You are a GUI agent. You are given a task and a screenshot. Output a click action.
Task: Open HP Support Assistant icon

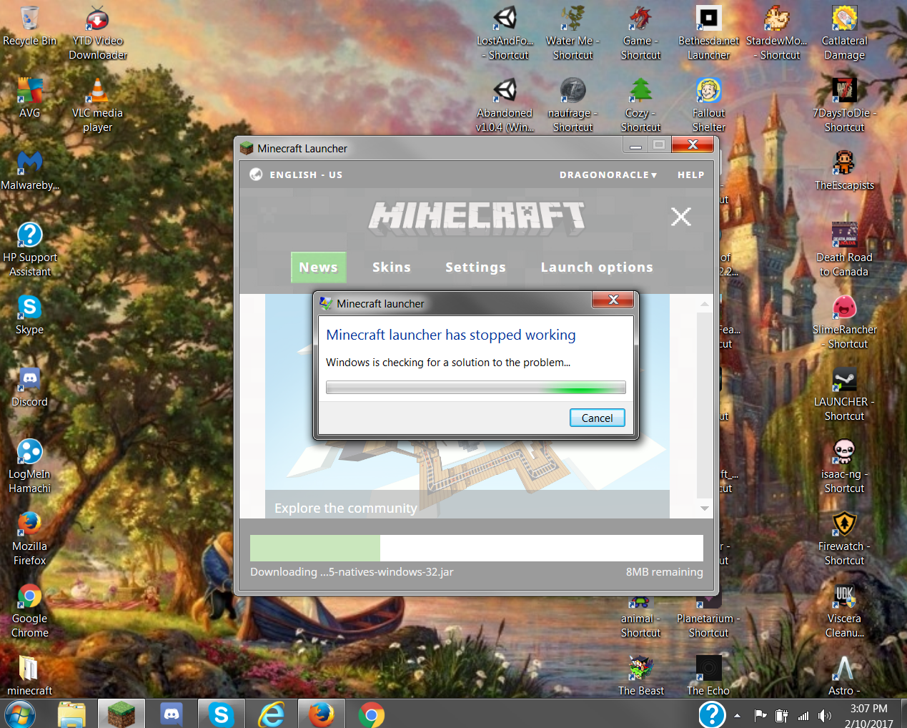tap(29, 250)
